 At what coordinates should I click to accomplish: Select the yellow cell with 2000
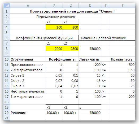(54, 49)
